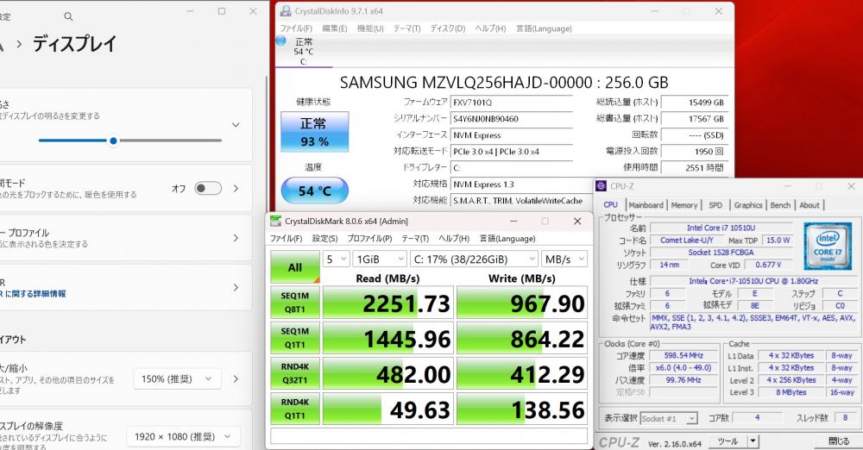The image size is (863, 450).
Task: Open CrystalDiskInfo File menu
Action: [295, 28]
